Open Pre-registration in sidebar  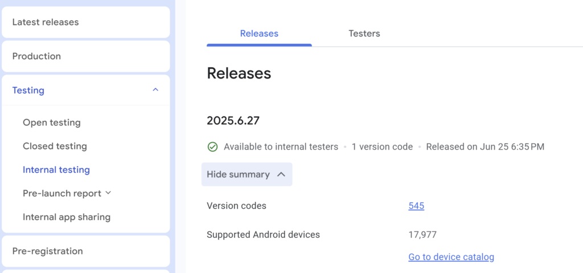click(x=47, y=251)
